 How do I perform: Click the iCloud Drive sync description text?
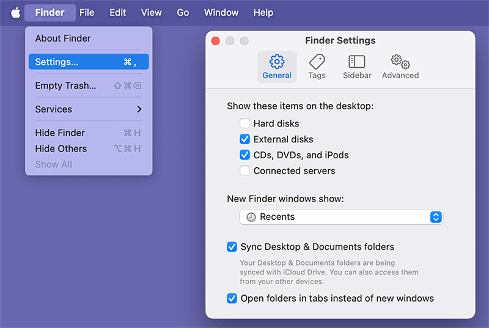click(329, 272)
